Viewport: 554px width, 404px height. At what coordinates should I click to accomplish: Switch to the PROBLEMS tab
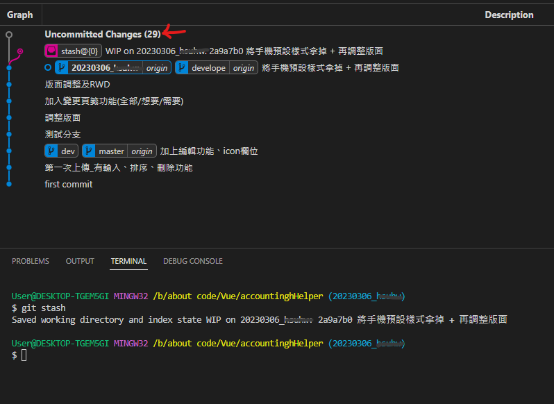coord(31,261)
